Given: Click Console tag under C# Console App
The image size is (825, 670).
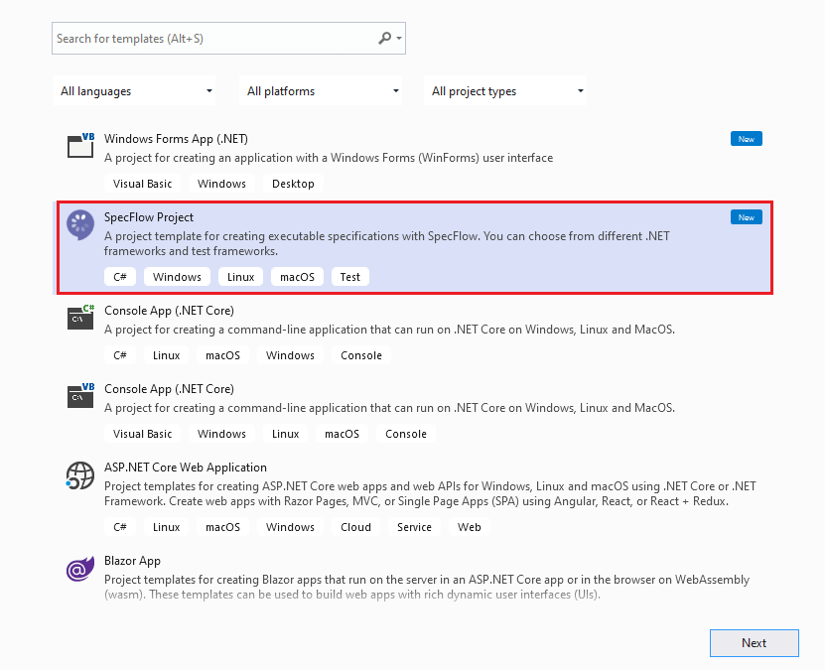Looking at the screenshot, I should (361, 355).
